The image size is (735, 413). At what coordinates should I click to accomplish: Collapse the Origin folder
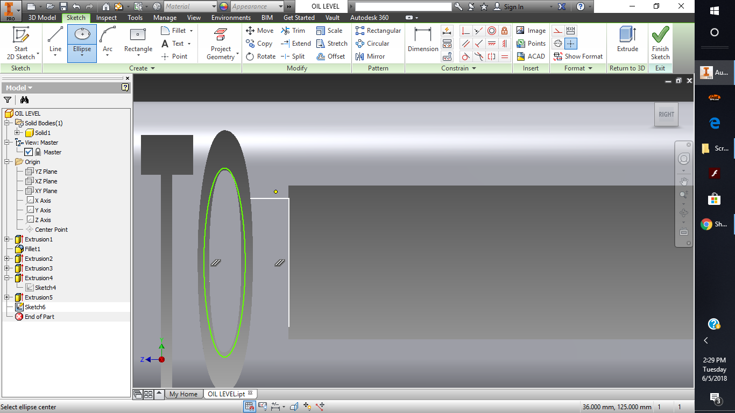pyautogui.click(x=7, y=162)
